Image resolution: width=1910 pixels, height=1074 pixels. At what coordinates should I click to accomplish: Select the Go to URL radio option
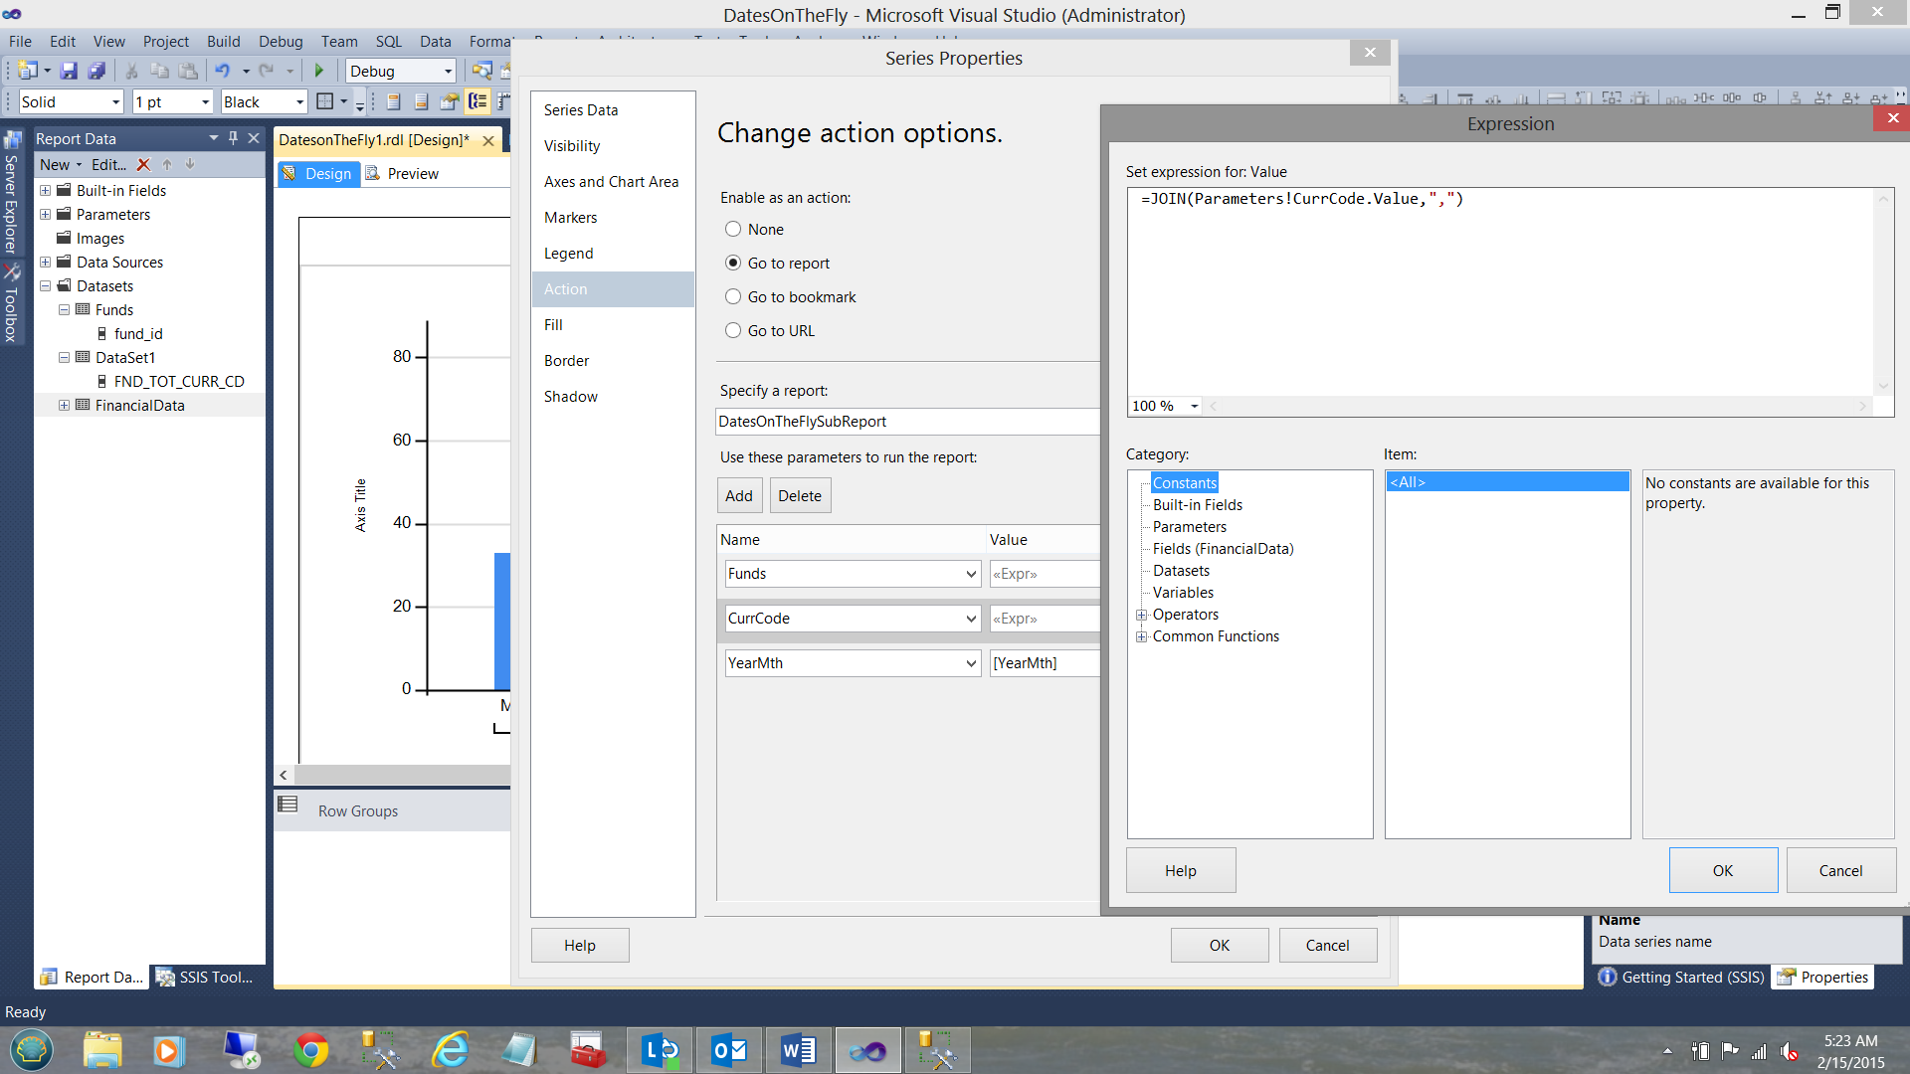(733, 331)
